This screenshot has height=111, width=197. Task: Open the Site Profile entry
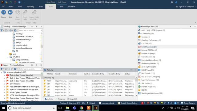[x=147, y=84]
